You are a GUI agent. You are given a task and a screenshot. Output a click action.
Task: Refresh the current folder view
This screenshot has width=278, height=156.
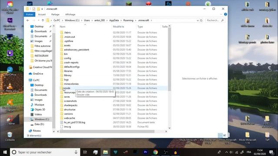pos(201,20)
